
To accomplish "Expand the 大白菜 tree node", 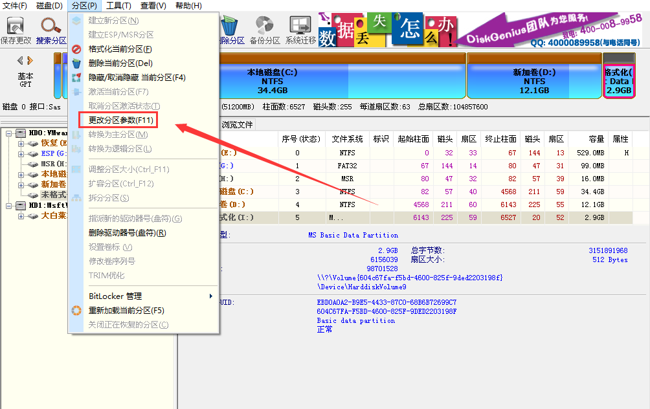I will tap(21, 216).
